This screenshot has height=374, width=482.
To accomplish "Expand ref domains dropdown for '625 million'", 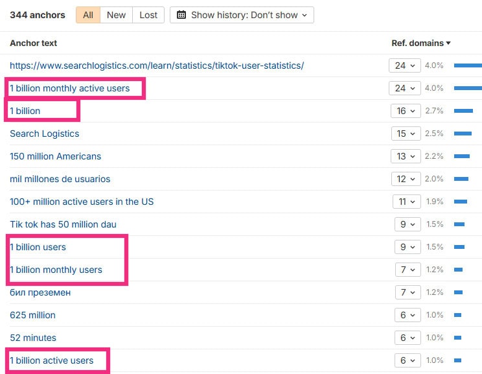I will [407, 315].
